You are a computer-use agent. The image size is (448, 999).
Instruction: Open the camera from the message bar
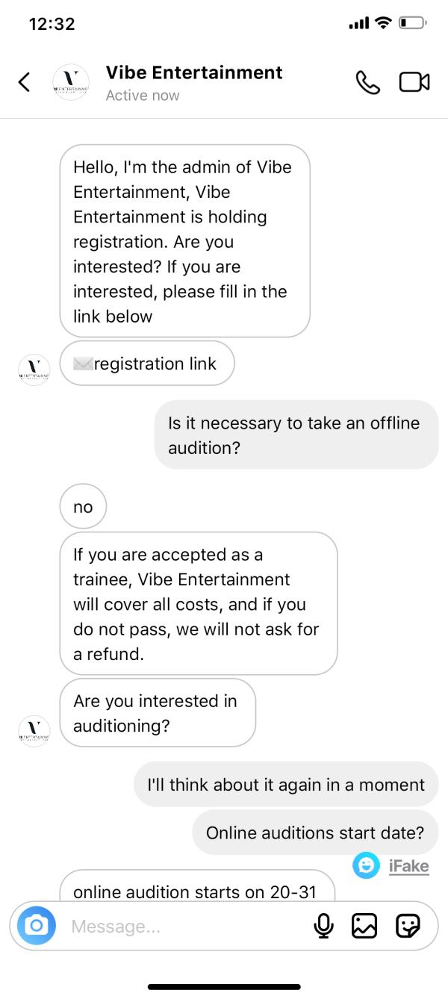coord(36,926)
